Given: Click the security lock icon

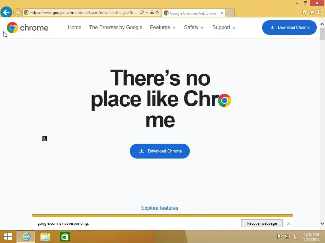Looking at the screenshot, I should (152, 12).
